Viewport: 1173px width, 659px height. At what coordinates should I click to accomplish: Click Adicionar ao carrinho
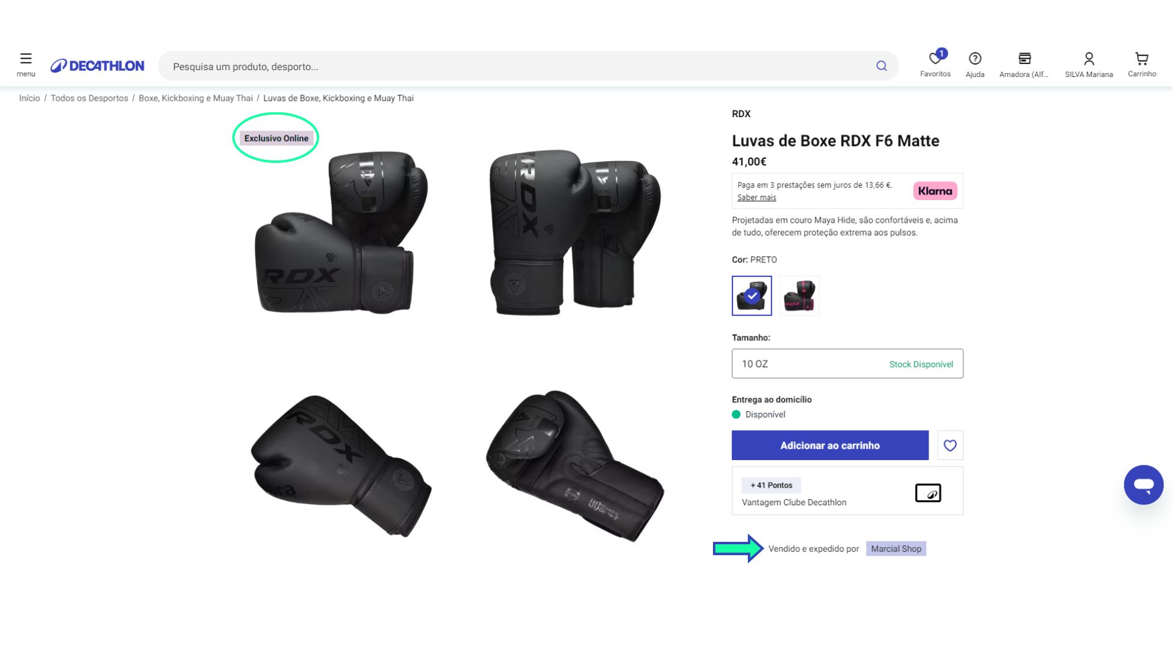click(830, 445)
